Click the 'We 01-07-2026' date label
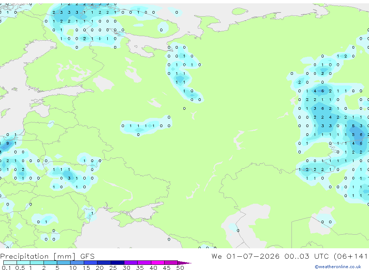Screen dimensions: 369x270 click(245, 256)
